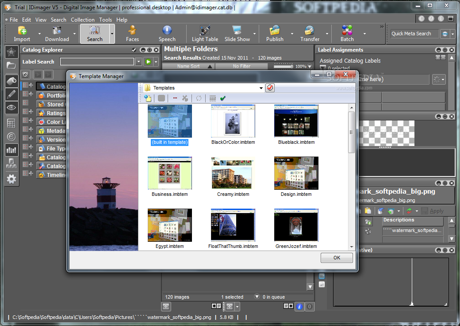Open the Import dropdown arrow

[x=40, y=34]
